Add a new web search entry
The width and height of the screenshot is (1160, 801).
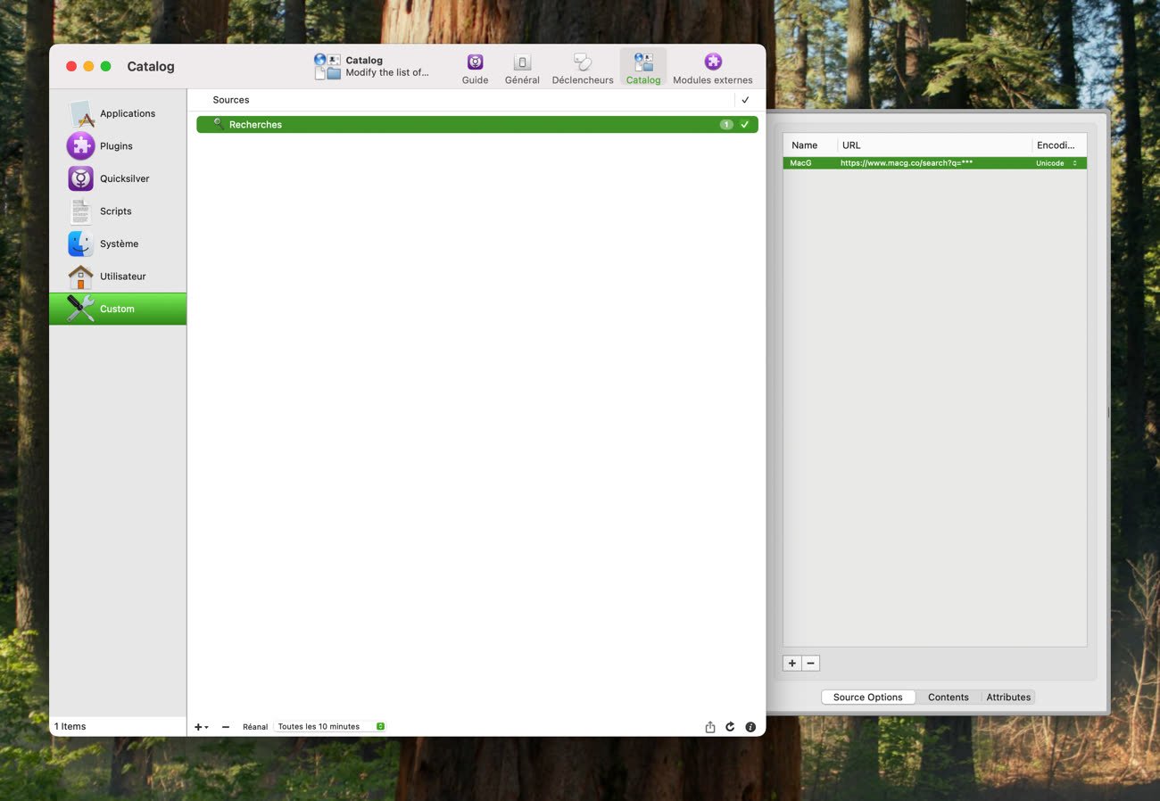(x=792, y=664)
